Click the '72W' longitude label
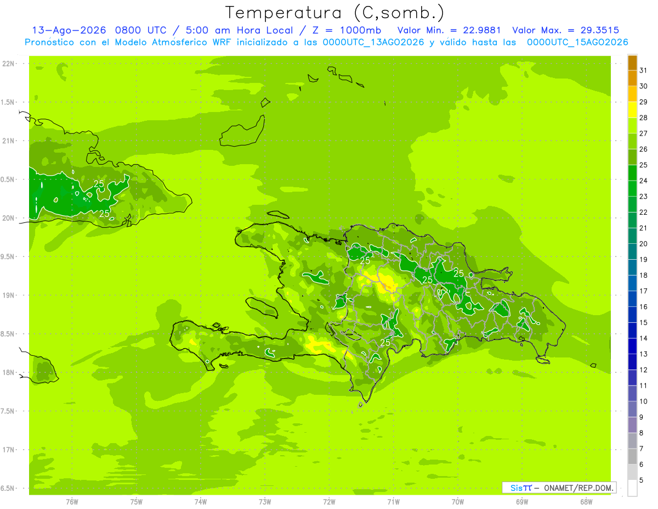Screen dimensions: 658x509 (x=329, y=502)
